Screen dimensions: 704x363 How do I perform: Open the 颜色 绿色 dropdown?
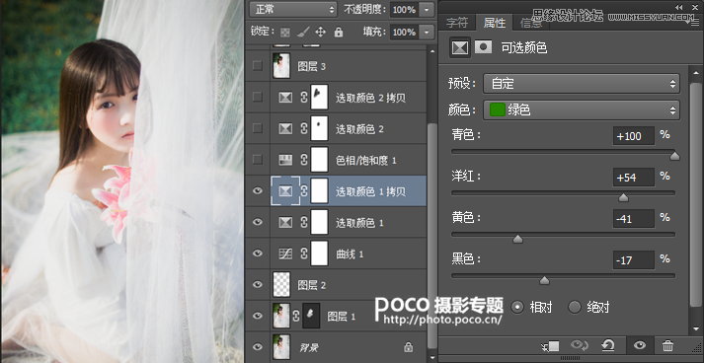click(x=582, y=109)
